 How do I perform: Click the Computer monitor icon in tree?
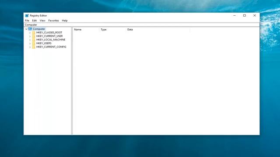30,29
